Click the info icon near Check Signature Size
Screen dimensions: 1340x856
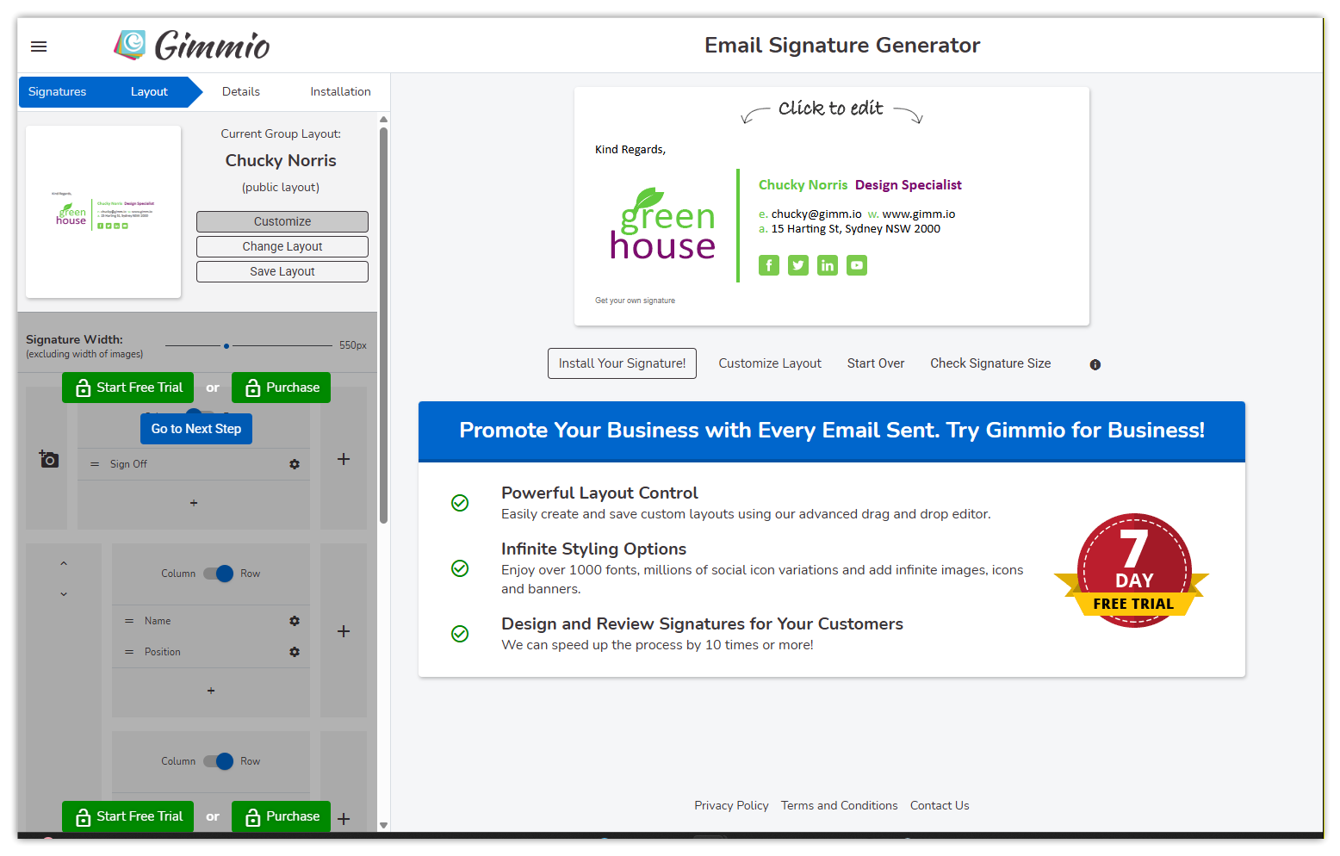pyautogui.click(x=1095, y=364)
